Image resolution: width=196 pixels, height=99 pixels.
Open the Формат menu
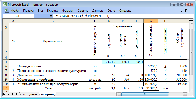pos(68,11)
